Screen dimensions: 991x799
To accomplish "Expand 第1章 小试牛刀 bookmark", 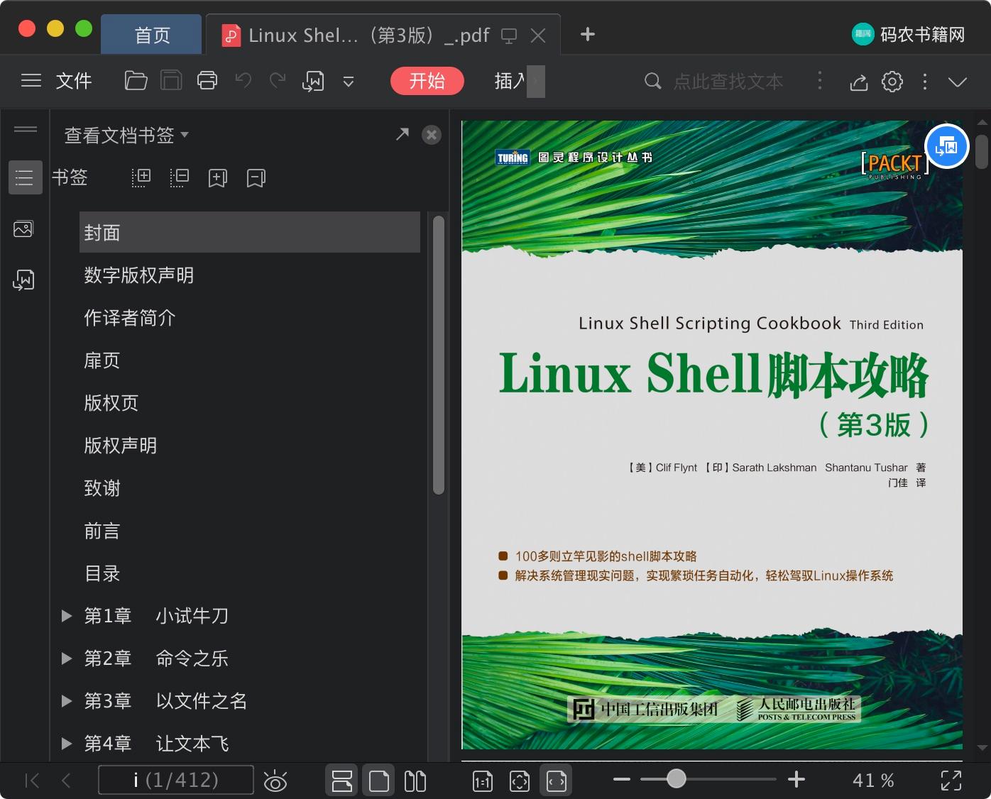I will [67, 616].
